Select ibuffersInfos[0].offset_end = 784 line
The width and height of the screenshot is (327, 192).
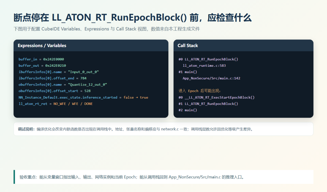coord(53,78)
